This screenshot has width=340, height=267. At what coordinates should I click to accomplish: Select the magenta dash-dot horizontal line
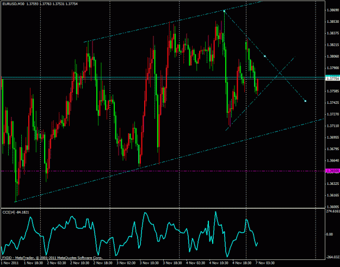[x=163, y=171]
